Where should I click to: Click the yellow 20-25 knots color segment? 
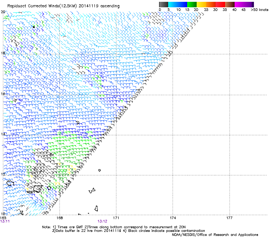click(x=201, y=4)
